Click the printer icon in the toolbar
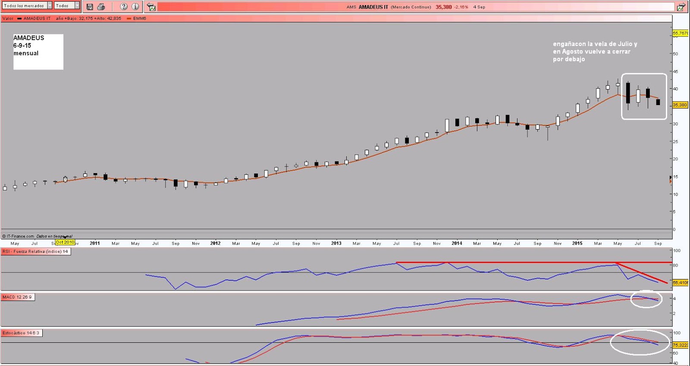 pyautogui.click(x=101, y=6)
